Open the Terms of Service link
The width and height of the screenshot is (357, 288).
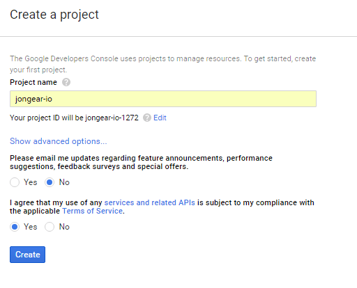click(x=93, y=211)
